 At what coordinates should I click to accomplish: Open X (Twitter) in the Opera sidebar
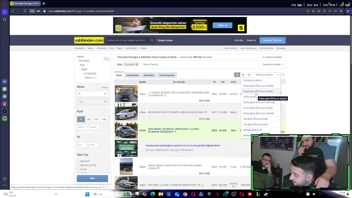(4, 111)
